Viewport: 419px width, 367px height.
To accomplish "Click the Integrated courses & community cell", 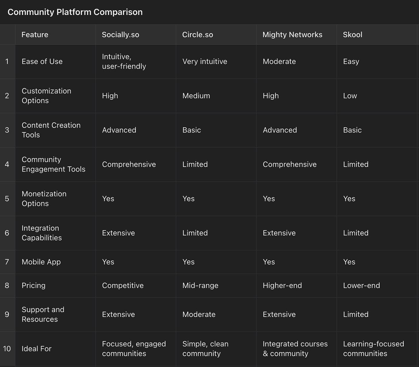I will (295, 349).
